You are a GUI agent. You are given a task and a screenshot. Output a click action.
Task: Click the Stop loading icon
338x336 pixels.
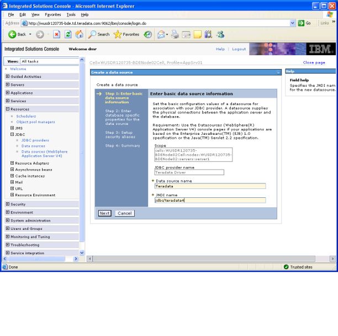(x=56, y=34)
